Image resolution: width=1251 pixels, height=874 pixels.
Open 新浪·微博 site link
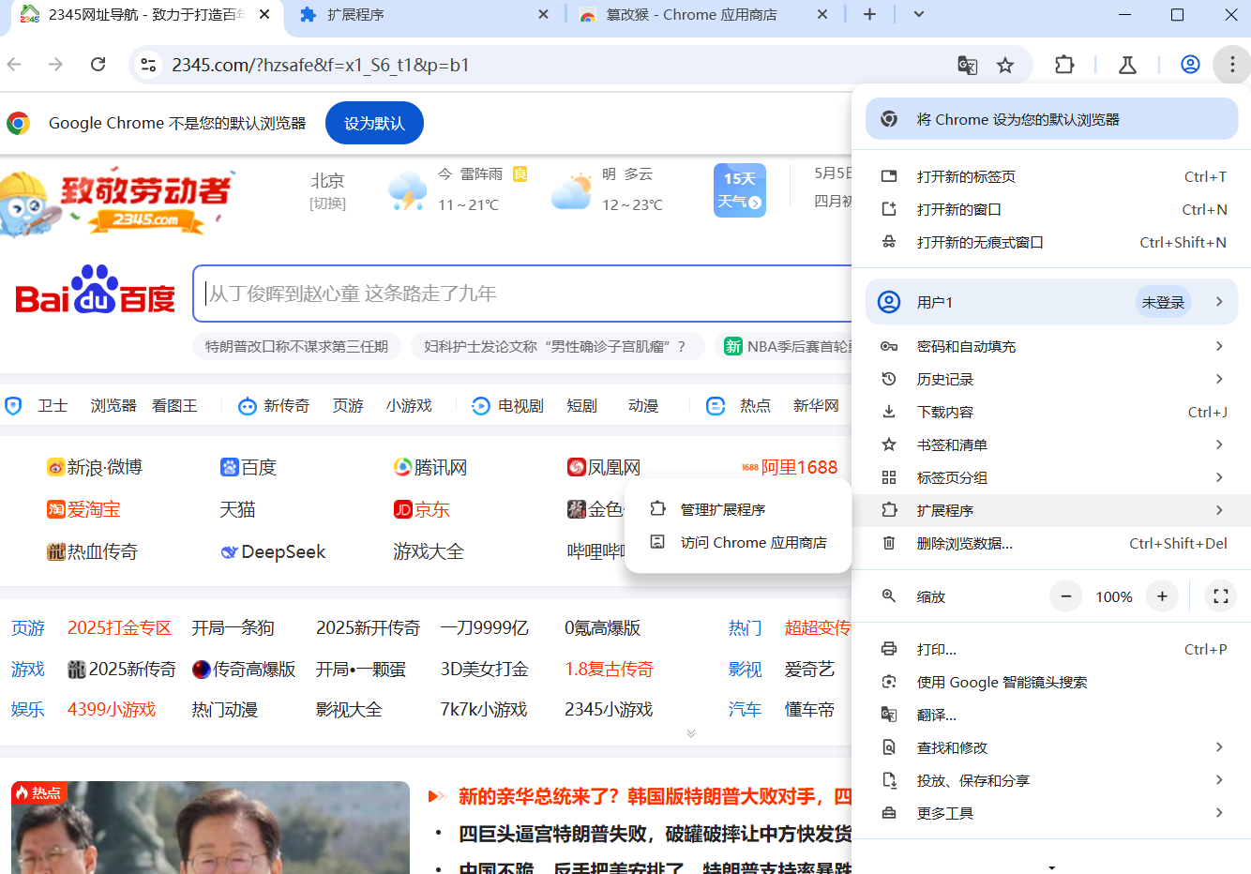(95, 467)
